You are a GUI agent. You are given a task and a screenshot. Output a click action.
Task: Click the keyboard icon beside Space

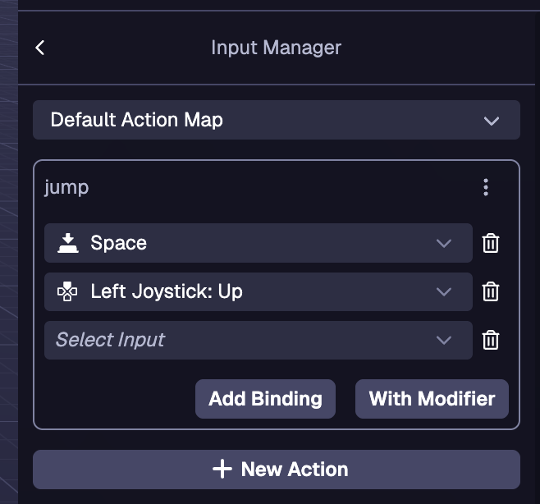point(67,243)
